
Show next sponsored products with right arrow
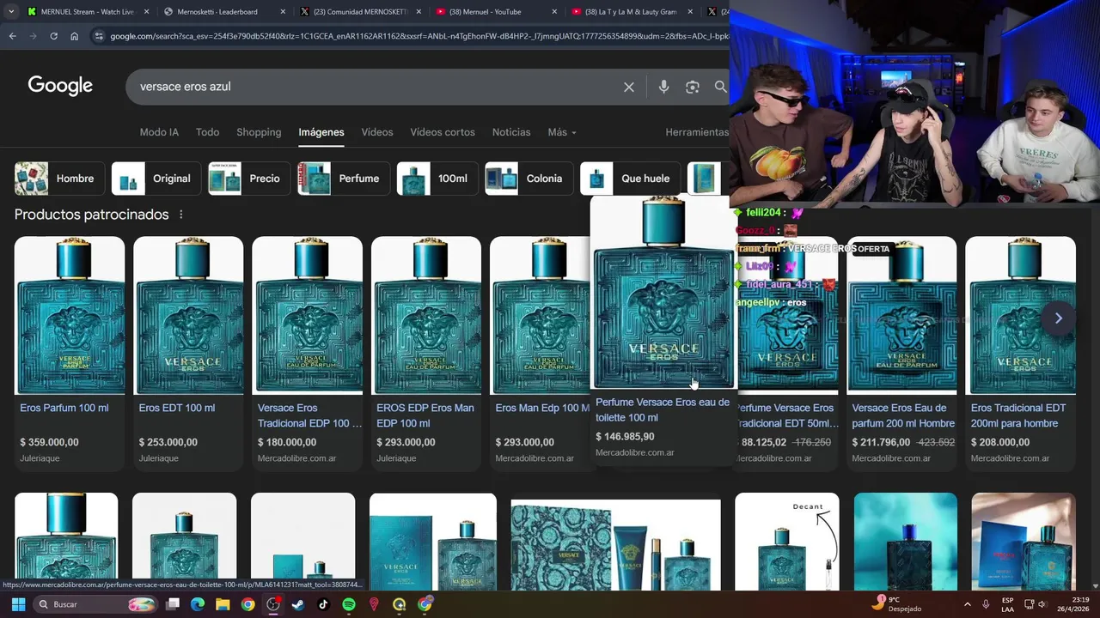point(1059,318)
